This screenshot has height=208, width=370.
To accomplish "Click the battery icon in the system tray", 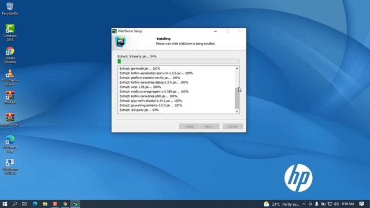I will click(x=323, y=204).
